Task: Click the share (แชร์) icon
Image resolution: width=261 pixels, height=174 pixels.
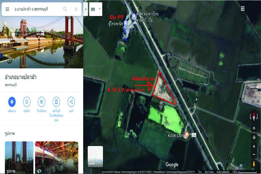Action: 71,102
